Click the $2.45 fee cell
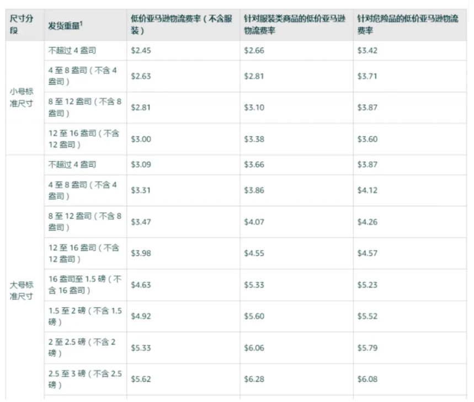 141,50
